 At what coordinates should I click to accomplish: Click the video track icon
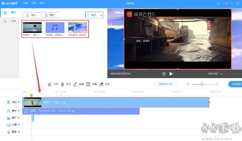coord(9,102)
